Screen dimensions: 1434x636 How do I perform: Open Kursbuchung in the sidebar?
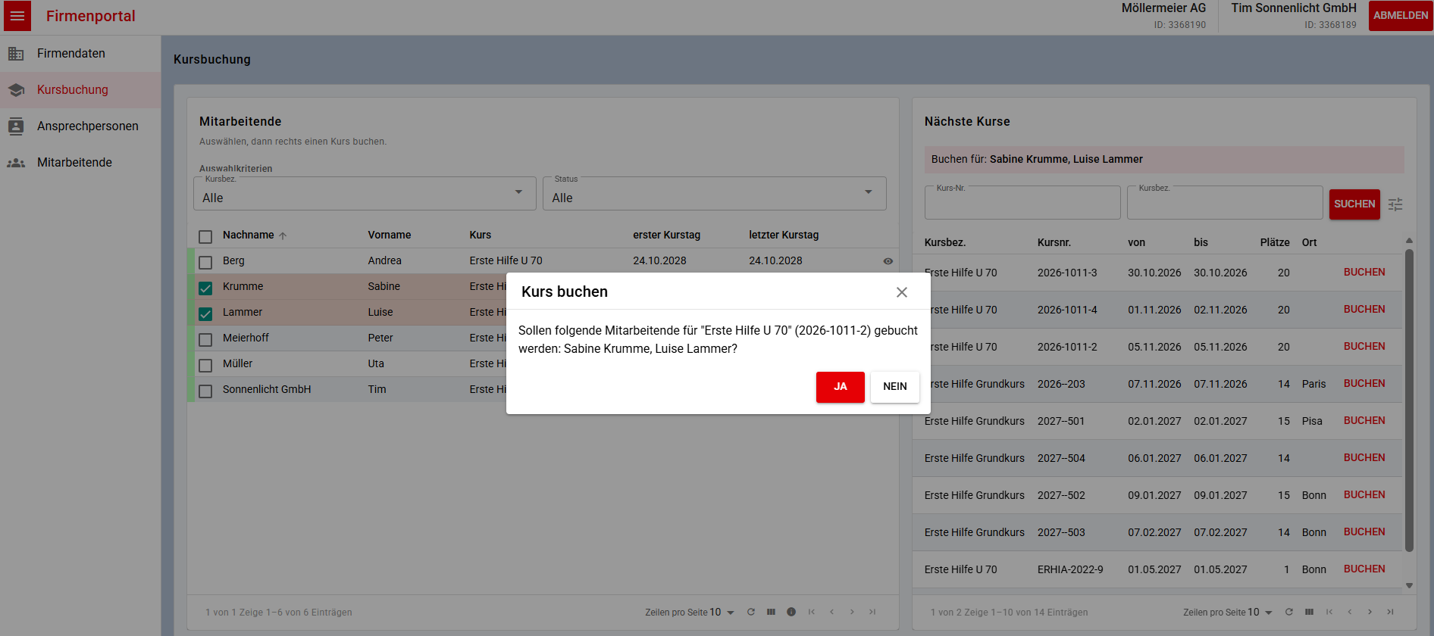80,90
